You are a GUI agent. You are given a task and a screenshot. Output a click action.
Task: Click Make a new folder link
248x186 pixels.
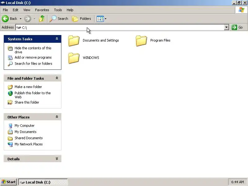pos(28,87)
